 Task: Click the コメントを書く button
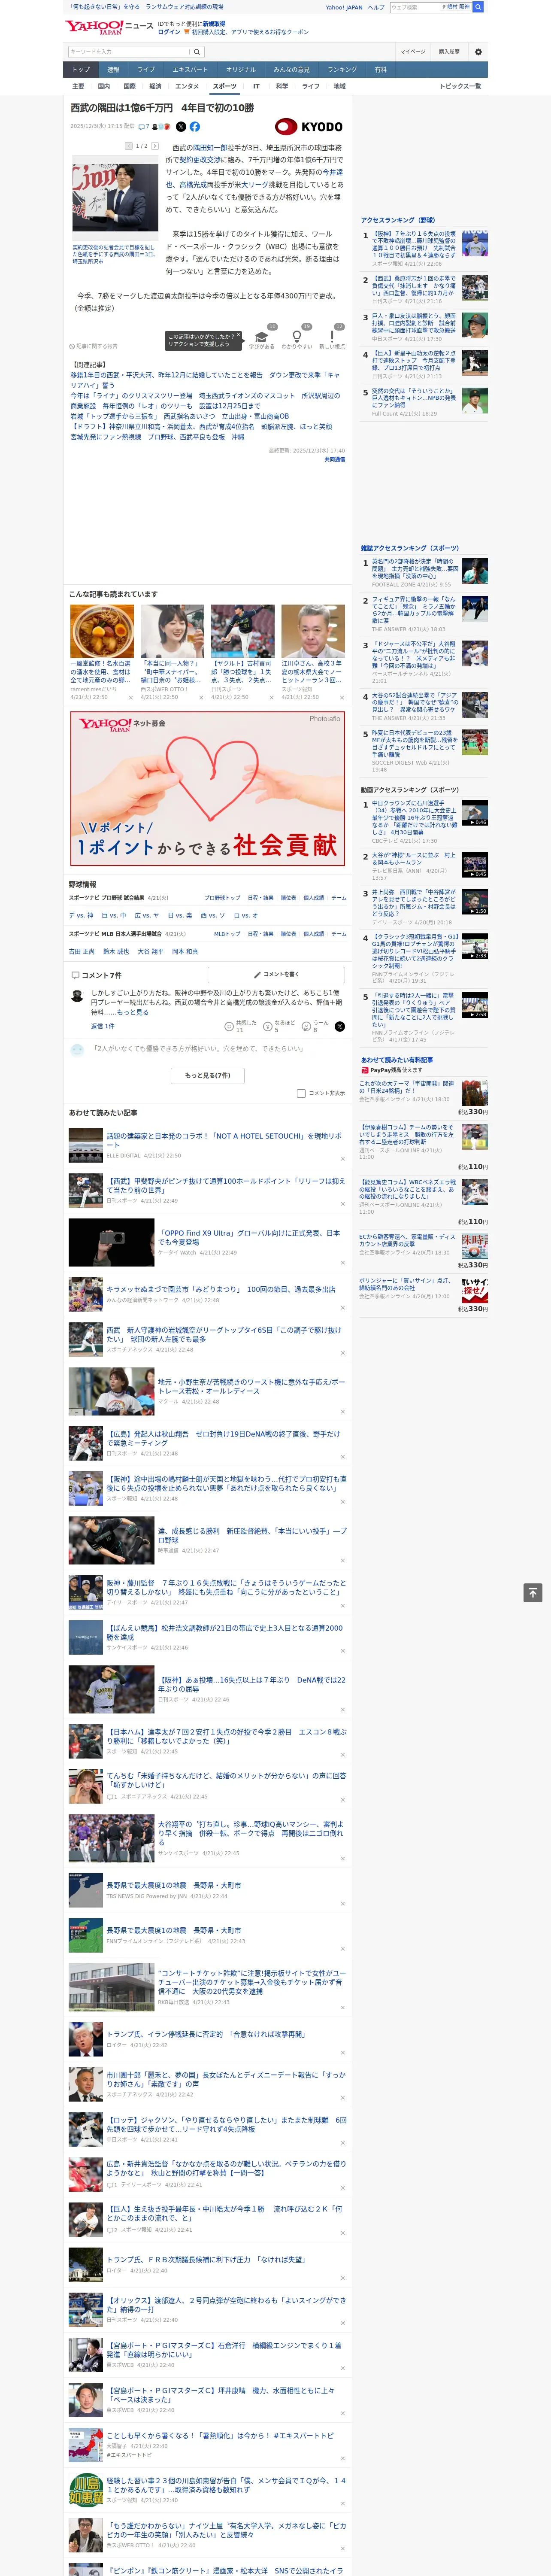pyautogui.click(x=276, y=974)
